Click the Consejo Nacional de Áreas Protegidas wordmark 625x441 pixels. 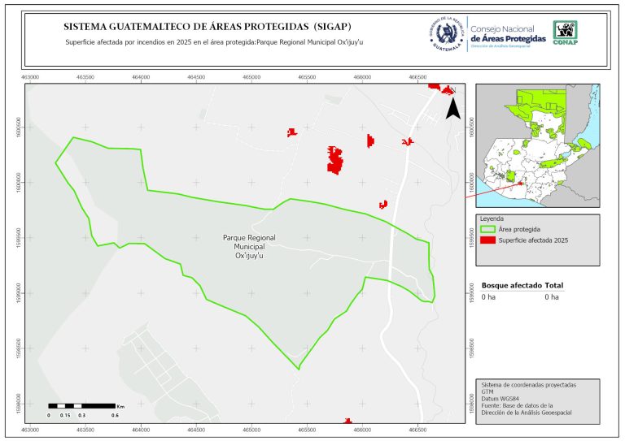(508, 34)
